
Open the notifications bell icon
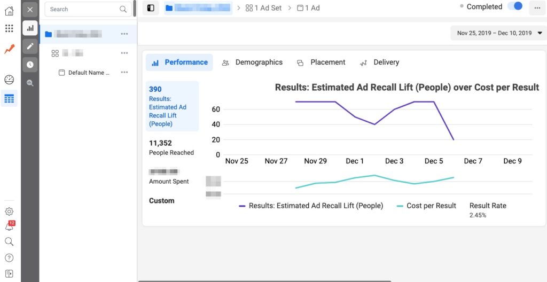pyautogui.click(x=9, y=226)
